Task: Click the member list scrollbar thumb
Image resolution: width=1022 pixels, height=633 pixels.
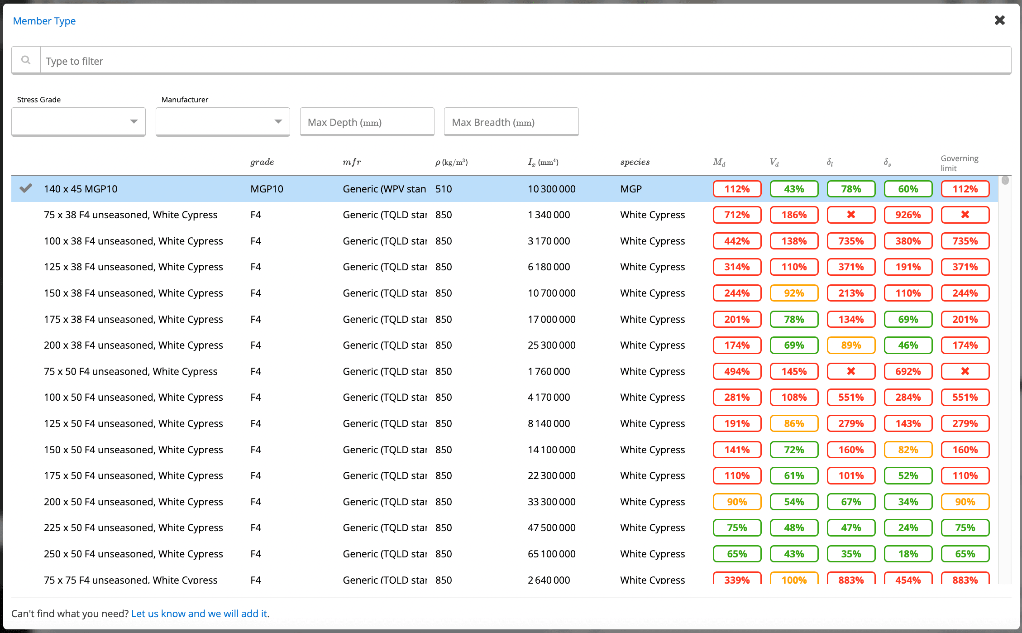Action: pos(1005,180)
